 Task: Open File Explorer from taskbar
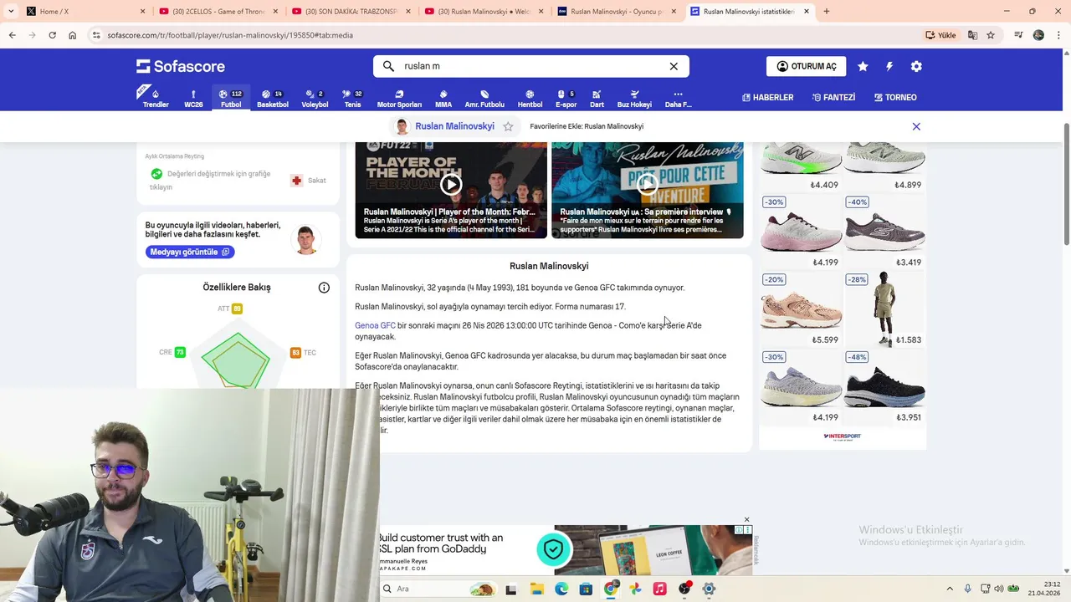536,589
